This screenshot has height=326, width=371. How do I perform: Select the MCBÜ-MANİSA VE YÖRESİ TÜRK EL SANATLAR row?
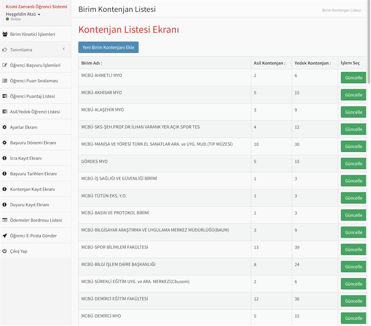click(157, 144)
